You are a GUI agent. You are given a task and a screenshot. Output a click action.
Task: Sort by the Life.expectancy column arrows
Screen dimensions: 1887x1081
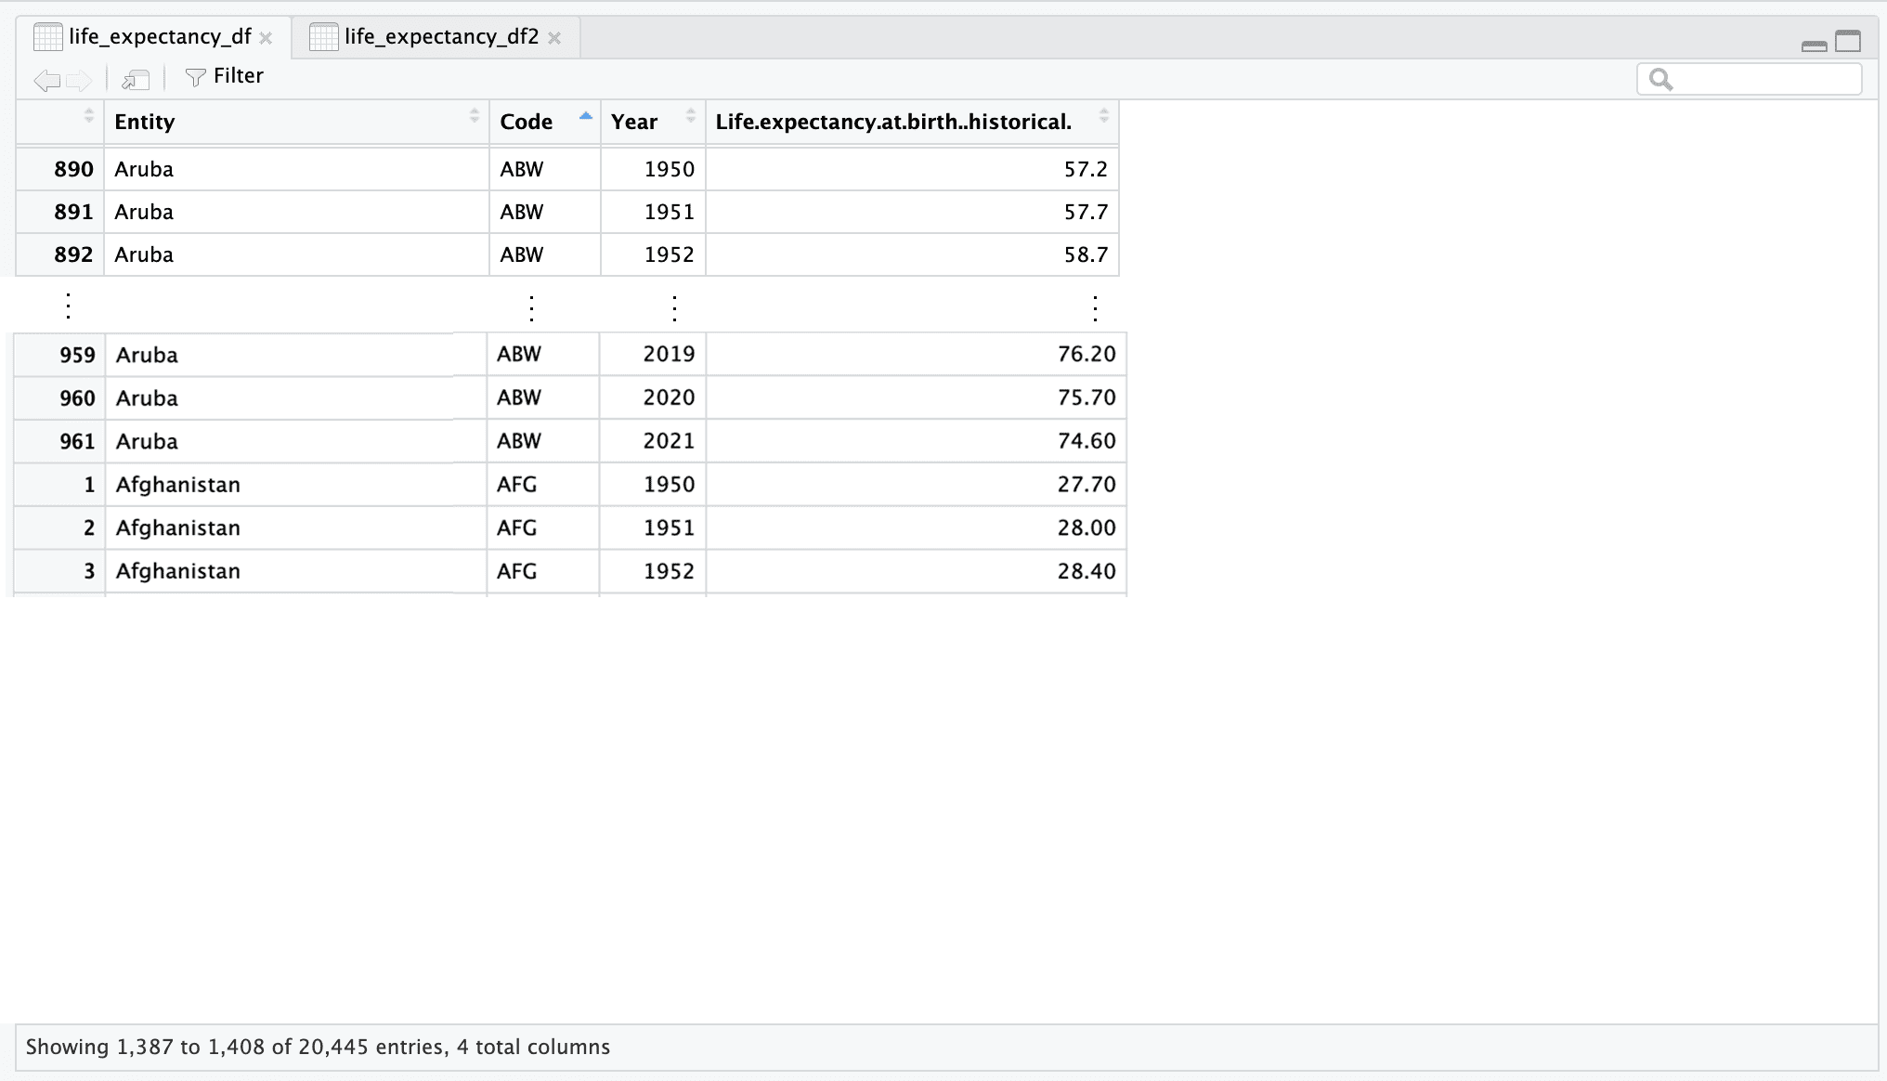click(1104, 116)
